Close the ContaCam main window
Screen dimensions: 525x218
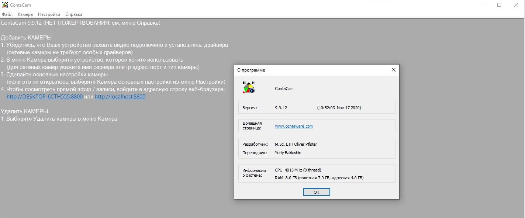click(x=516, y=5)
